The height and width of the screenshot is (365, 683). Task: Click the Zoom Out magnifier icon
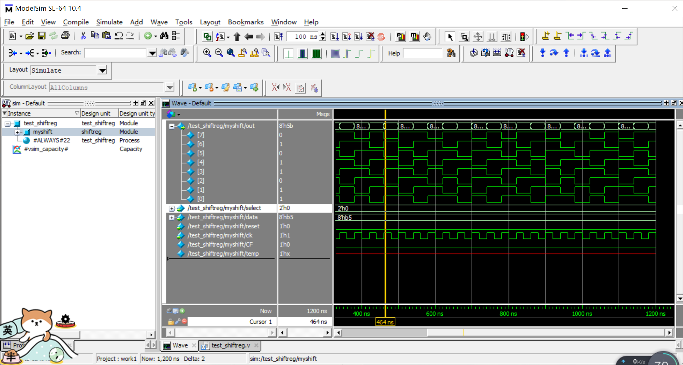[x=219, y=53]
